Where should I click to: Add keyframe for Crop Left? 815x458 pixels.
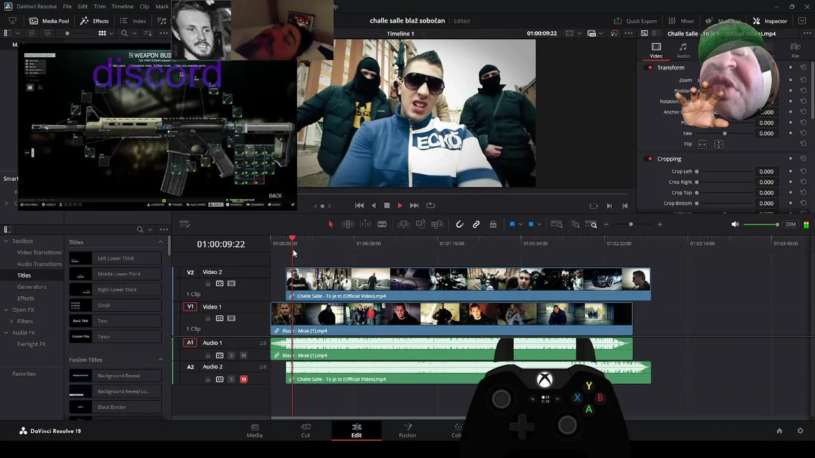[791, 172]
